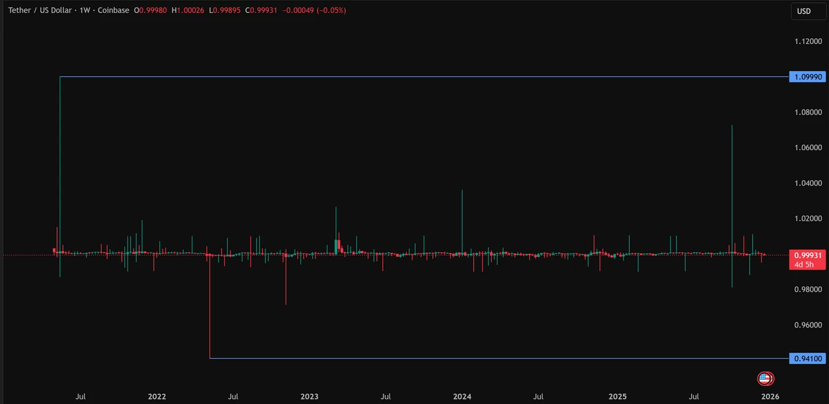Screen dimensions: 829x404
Task: Click the 1.08000 price axis label
Action: [x=808, y=113]
